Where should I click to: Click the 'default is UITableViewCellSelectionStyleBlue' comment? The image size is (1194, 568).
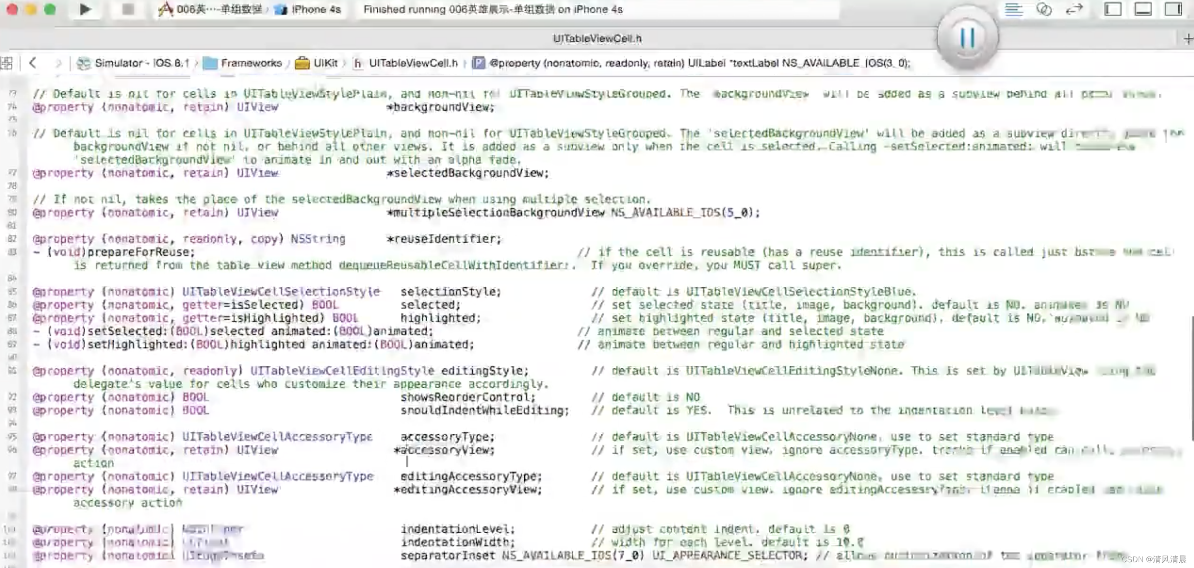tap(754, 292)
